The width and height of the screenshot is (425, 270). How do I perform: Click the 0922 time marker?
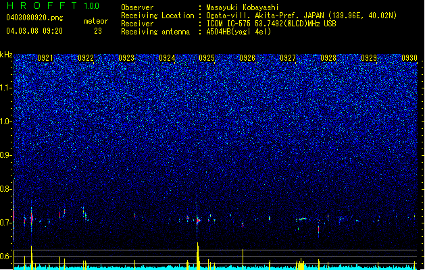click(x=86, y=58)
